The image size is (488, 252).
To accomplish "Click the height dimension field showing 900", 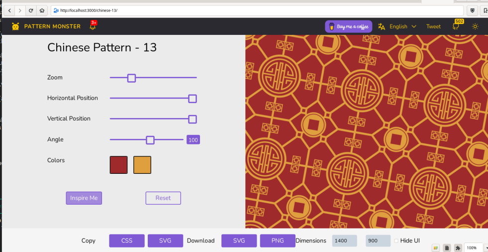I will [x=378, y=241].
